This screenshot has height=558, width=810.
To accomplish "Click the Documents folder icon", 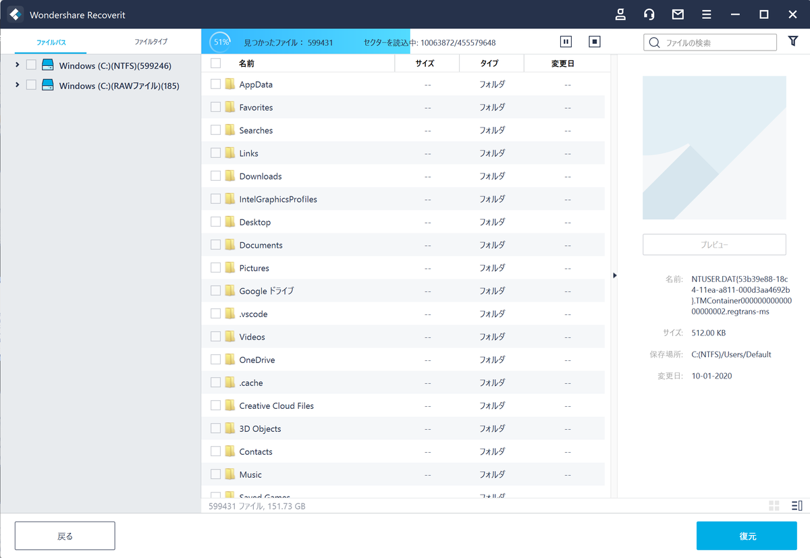I will coord(230,245).
